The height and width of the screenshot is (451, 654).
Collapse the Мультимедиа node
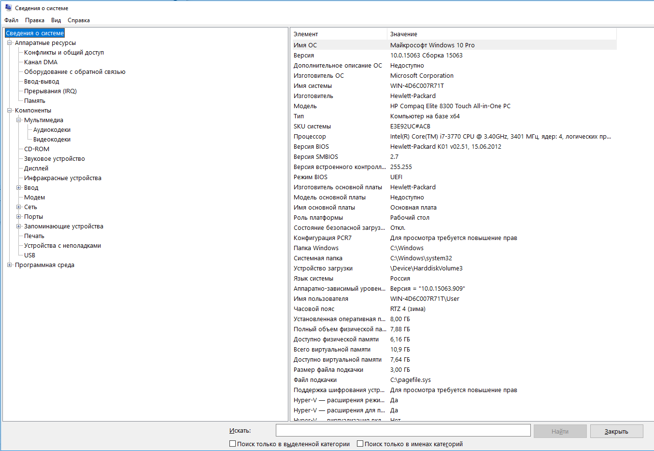click(19, 120)
